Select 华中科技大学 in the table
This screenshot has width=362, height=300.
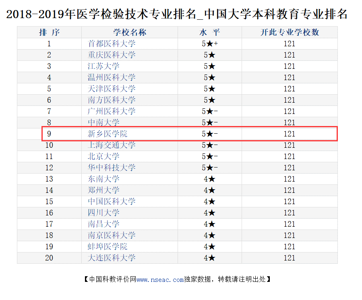(112, 168)
